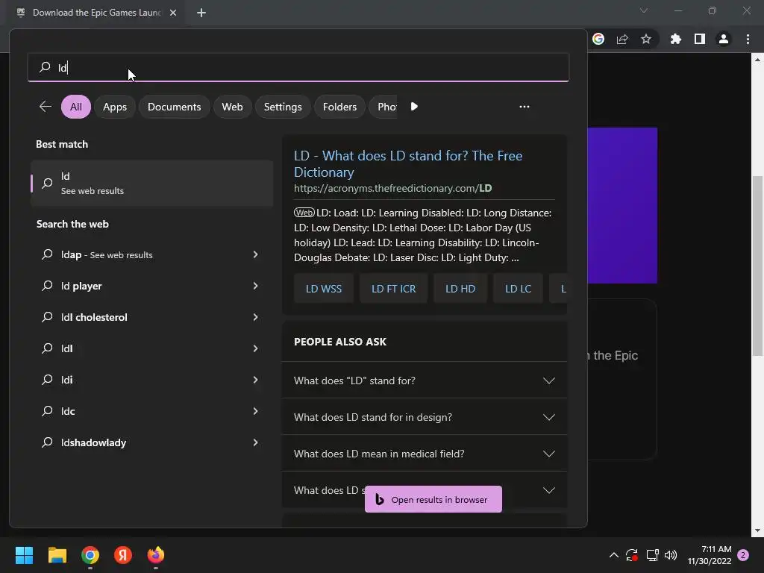Image resolution: width=764 pixels, height=573 pixels.
Task: Open notification center badge
Action: [x=743, y=555]
